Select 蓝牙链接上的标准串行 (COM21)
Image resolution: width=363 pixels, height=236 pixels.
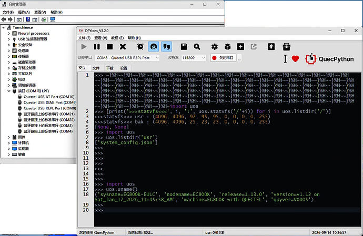point(49,114)
